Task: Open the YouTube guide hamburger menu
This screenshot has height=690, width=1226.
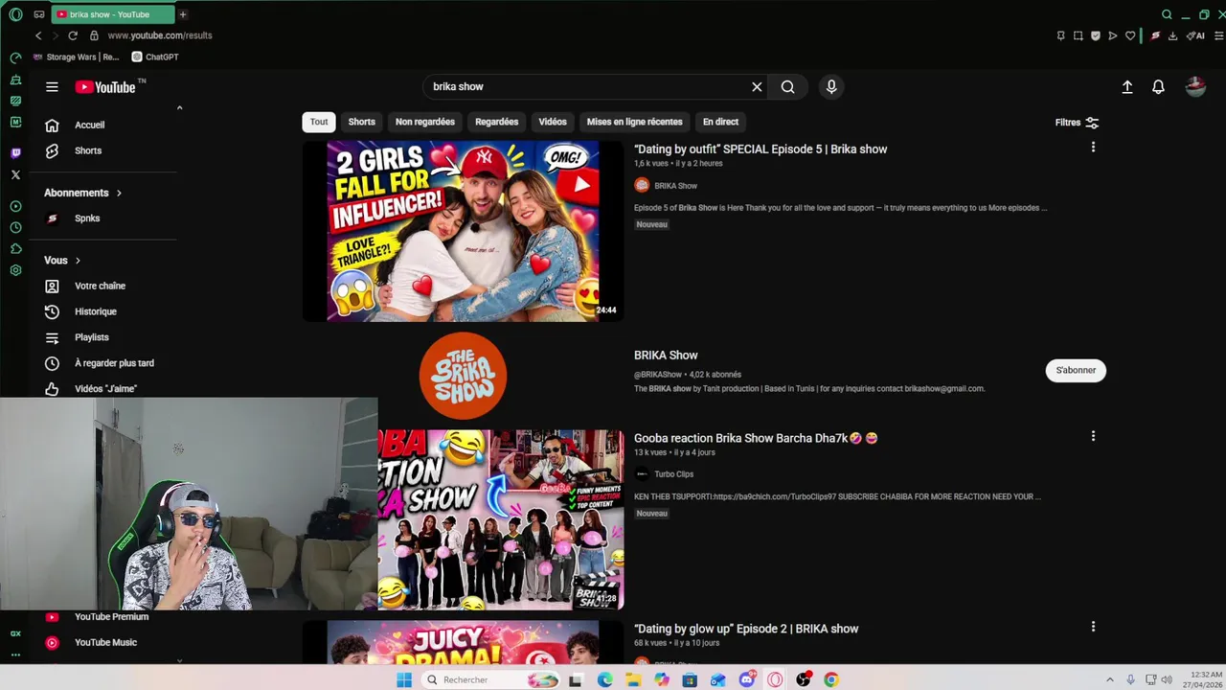Action: tap(52, 86)
